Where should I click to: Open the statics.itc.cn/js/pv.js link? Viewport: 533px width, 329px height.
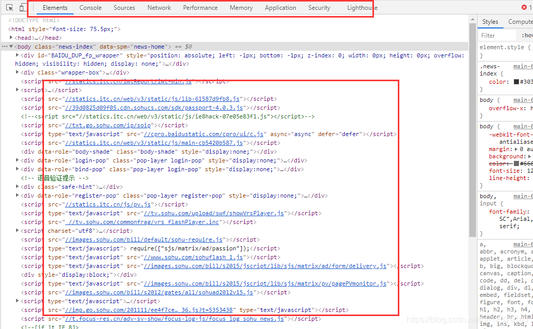point(108,204)
